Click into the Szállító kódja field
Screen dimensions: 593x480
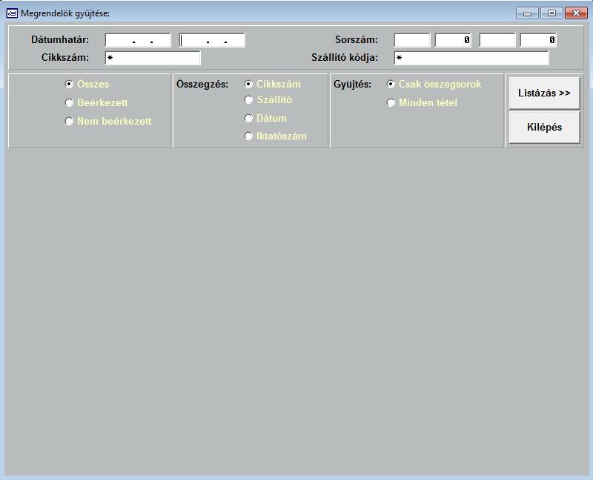pyautogui.click(x=471, y=58)
